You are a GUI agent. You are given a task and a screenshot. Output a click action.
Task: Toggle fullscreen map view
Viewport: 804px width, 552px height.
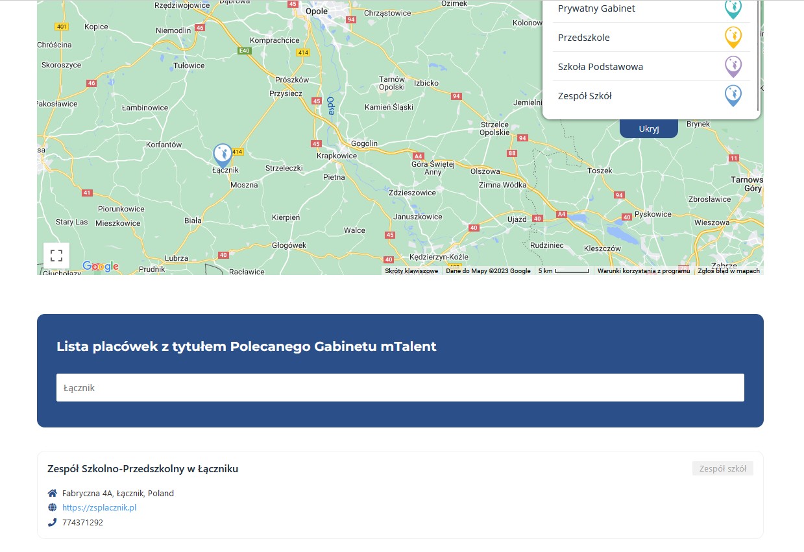click(56, 256)
